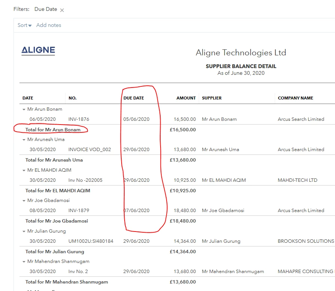Remove the Due Date filter
This screenshot has width=335, height=291.
coord(62,10)
